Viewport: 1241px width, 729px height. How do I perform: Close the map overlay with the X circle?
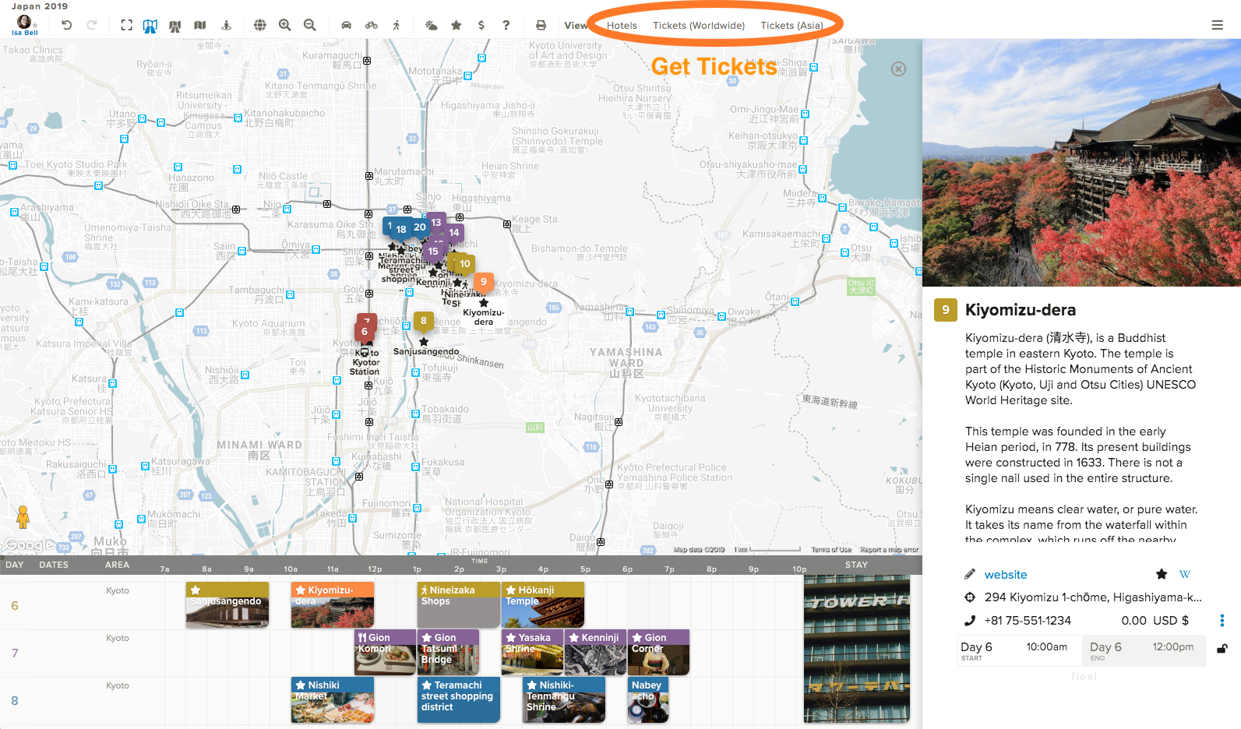tap(898, 69)
